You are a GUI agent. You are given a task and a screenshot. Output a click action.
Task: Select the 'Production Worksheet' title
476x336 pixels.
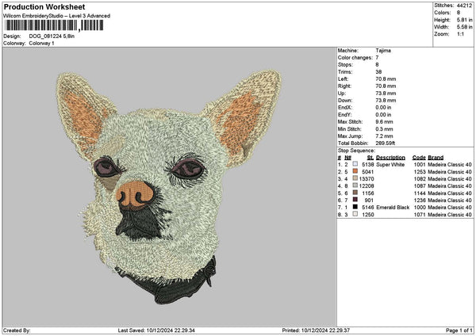[44, 6]
